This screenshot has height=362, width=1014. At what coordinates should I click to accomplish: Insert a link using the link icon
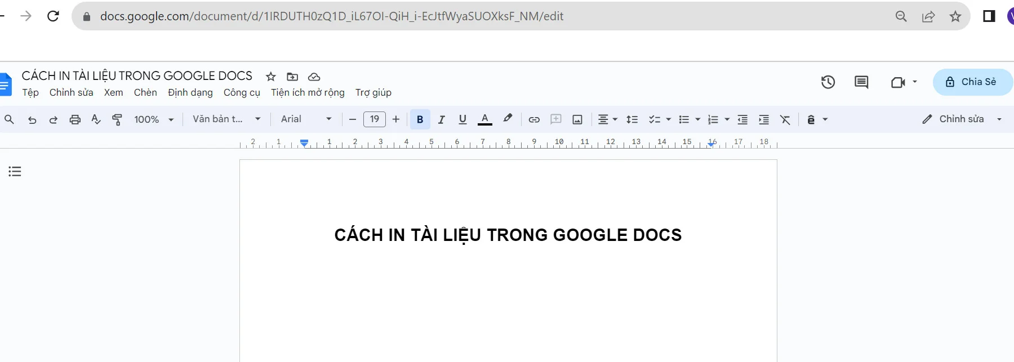(x=534, y=119)
